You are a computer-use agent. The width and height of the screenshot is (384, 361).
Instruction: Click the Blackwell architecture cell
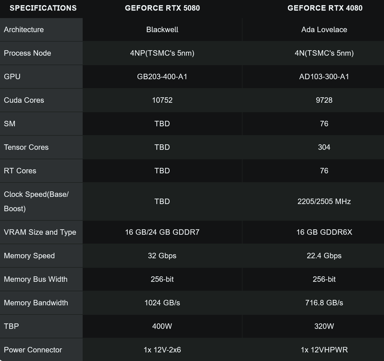click(162, 30)
